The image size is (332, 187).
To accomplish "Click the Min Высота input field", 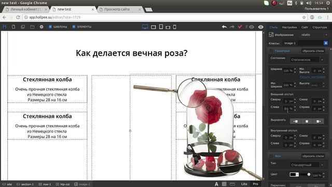I will 316,71.
